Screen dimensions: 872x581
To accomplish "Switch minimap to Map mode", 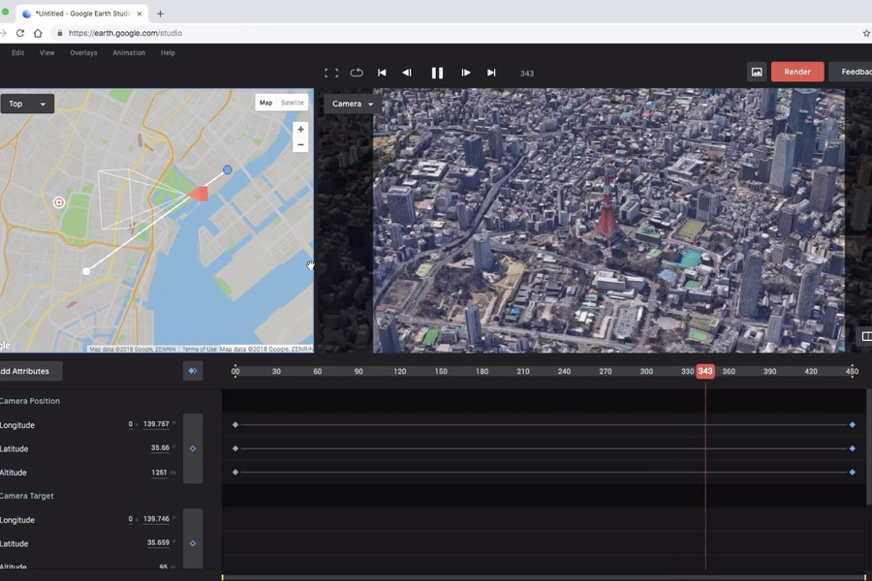I will click(x=265, y=103).
